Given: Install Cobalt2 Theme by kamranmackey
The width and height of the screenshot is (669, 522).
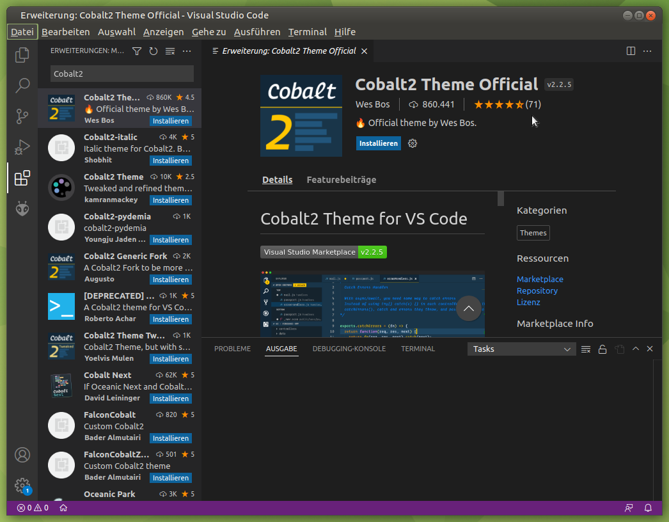Looking at the screenshot, I should click(171, 200).
